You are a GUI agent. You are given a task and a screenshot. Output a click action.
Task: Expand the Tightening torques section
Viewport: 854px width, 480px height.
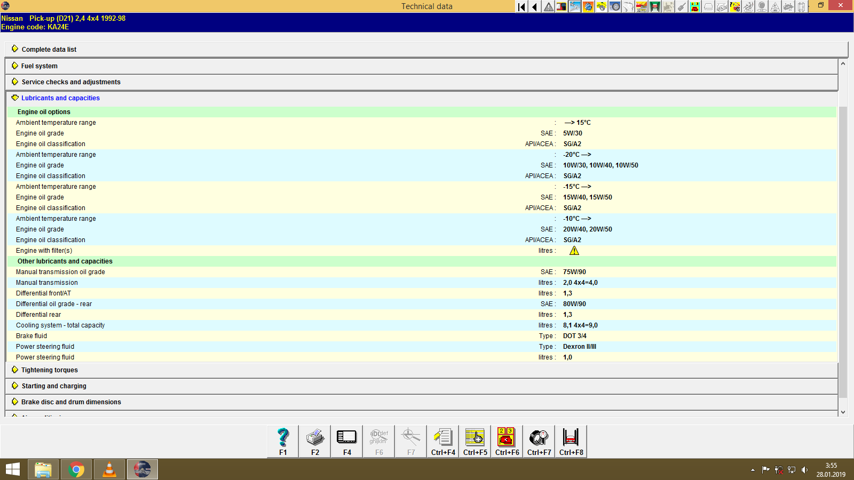49,370
